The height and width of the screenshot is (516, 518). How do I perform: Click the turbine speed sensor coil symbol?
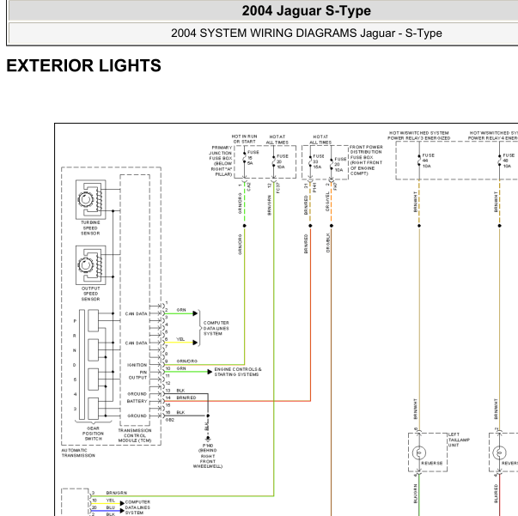click(x=91, y=199)
